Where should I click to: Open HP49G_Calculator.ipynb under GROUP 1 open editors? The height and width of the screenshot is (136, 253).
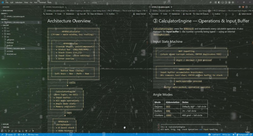point(15,16)
